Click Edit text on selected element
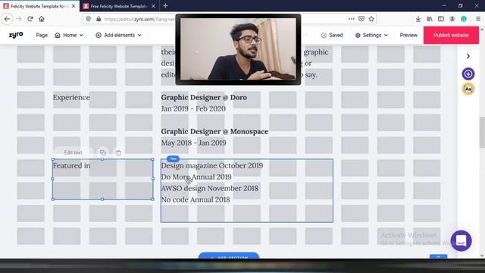 point(73,152)
